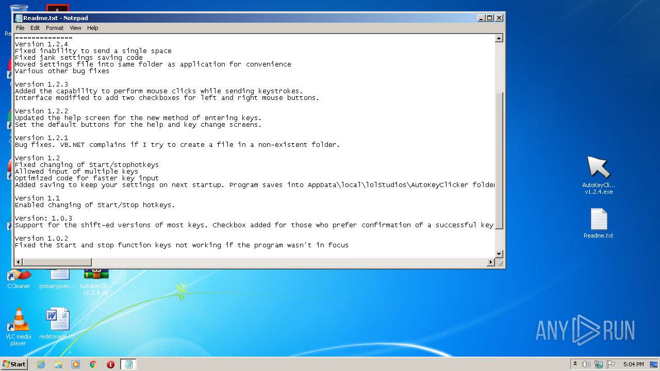Select the CCleaner desktop shortcut
The width and height of the screenshot is (660, 371).
click(19, 279)
